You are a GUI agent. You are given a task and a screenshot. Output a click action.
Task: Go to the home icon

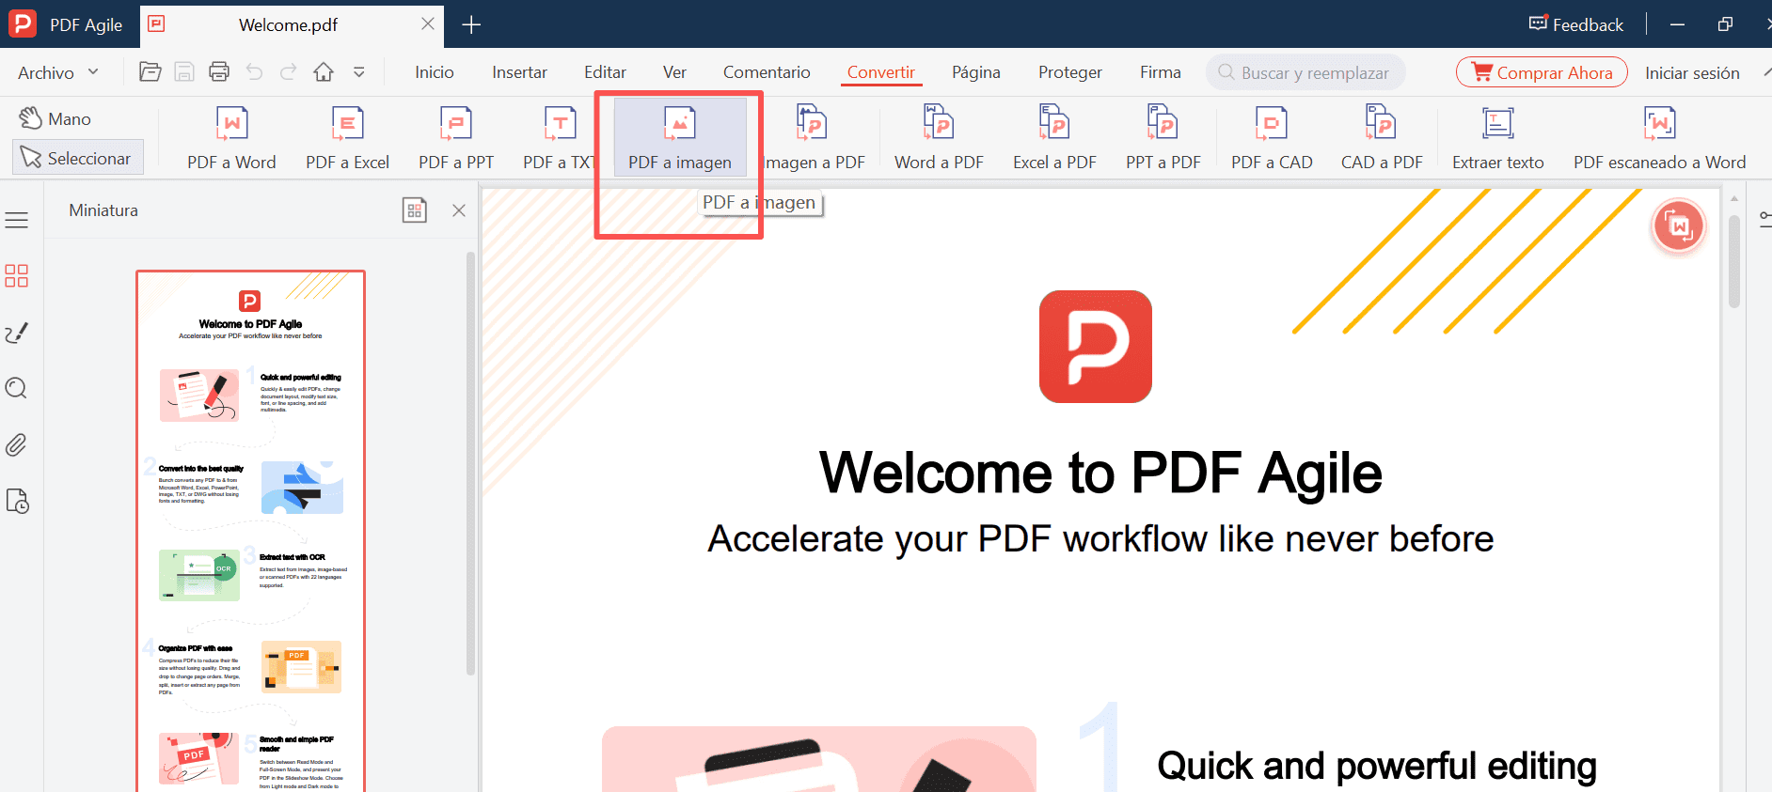pos(324,72)
